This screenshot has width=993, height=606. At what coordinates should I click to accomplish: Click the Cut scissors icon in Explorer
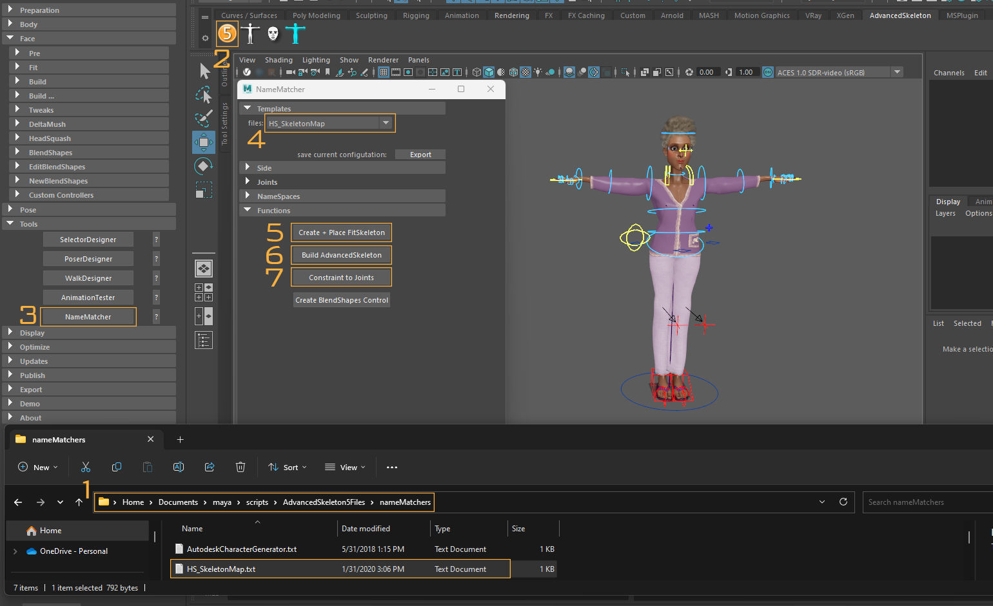coord(86,467)
